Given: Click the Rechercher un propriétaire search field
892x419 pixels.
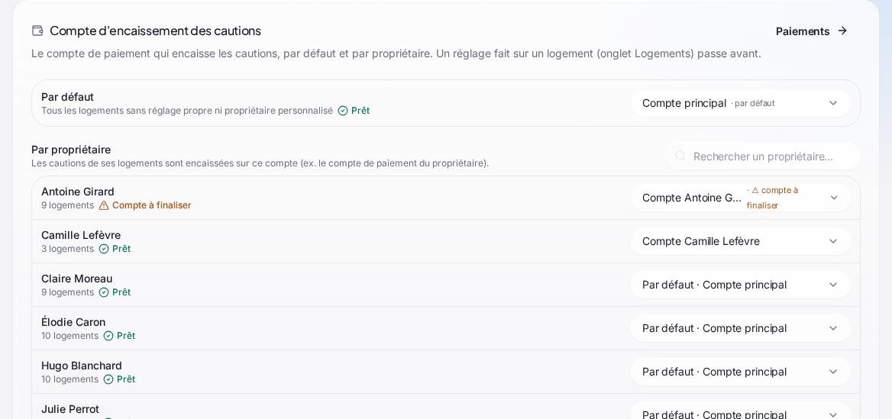Looking at the screenshot, I should [x=762, y=156].
